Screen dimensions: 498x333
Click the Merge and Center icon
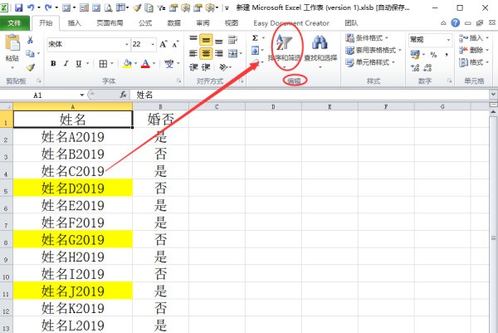click(x=232, y=53)
